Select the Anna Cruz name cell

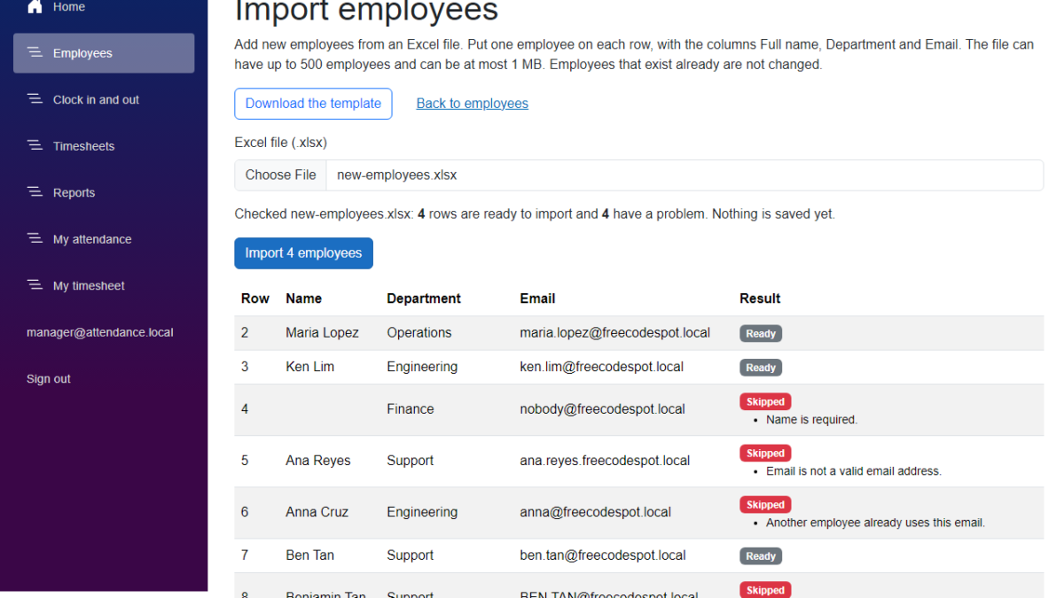click(317, 512)
